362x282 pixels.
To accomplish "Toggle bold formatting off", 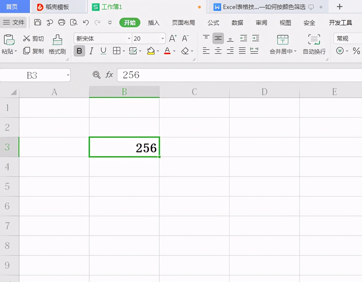I will click(x=79, y=51).
